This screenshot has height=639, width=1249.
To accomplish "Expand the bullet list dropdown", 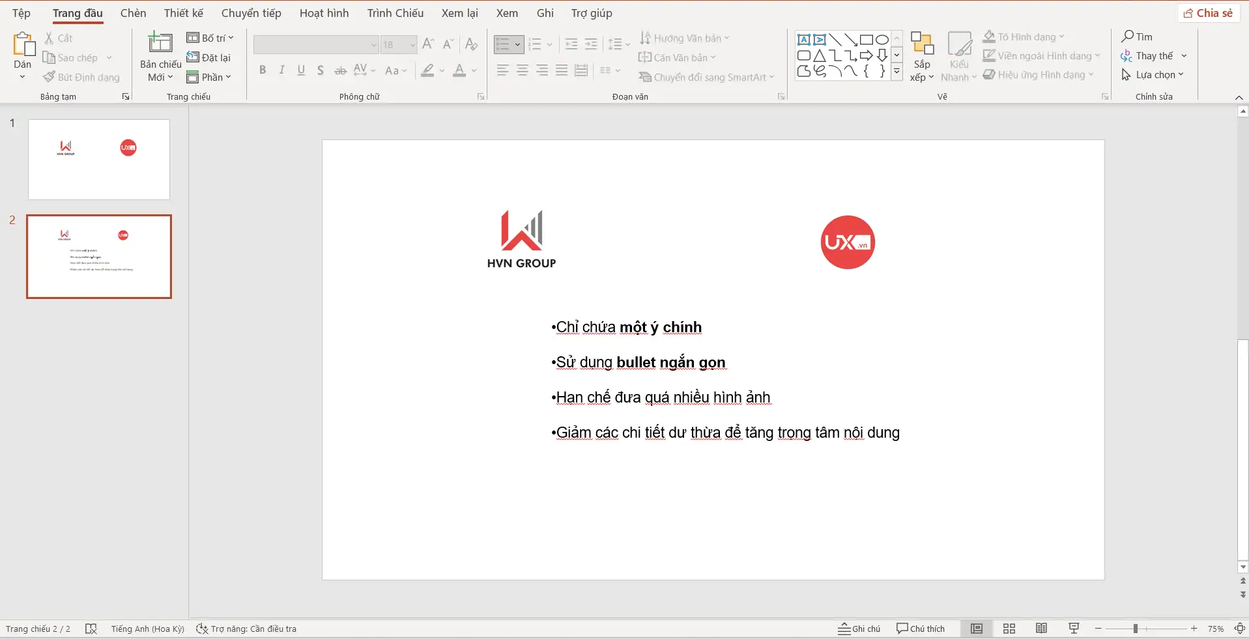I will click(x=517, y=44).
